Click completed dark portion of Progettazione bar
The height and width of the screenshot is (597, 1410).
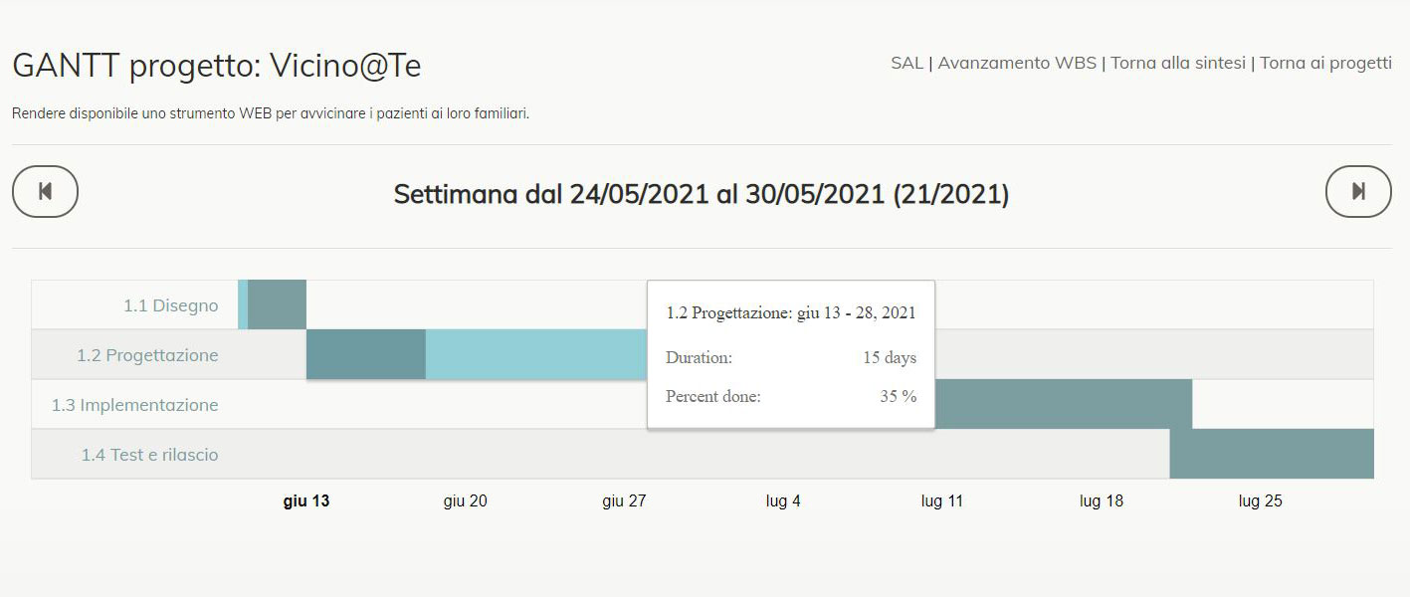[x=366, y=354]
